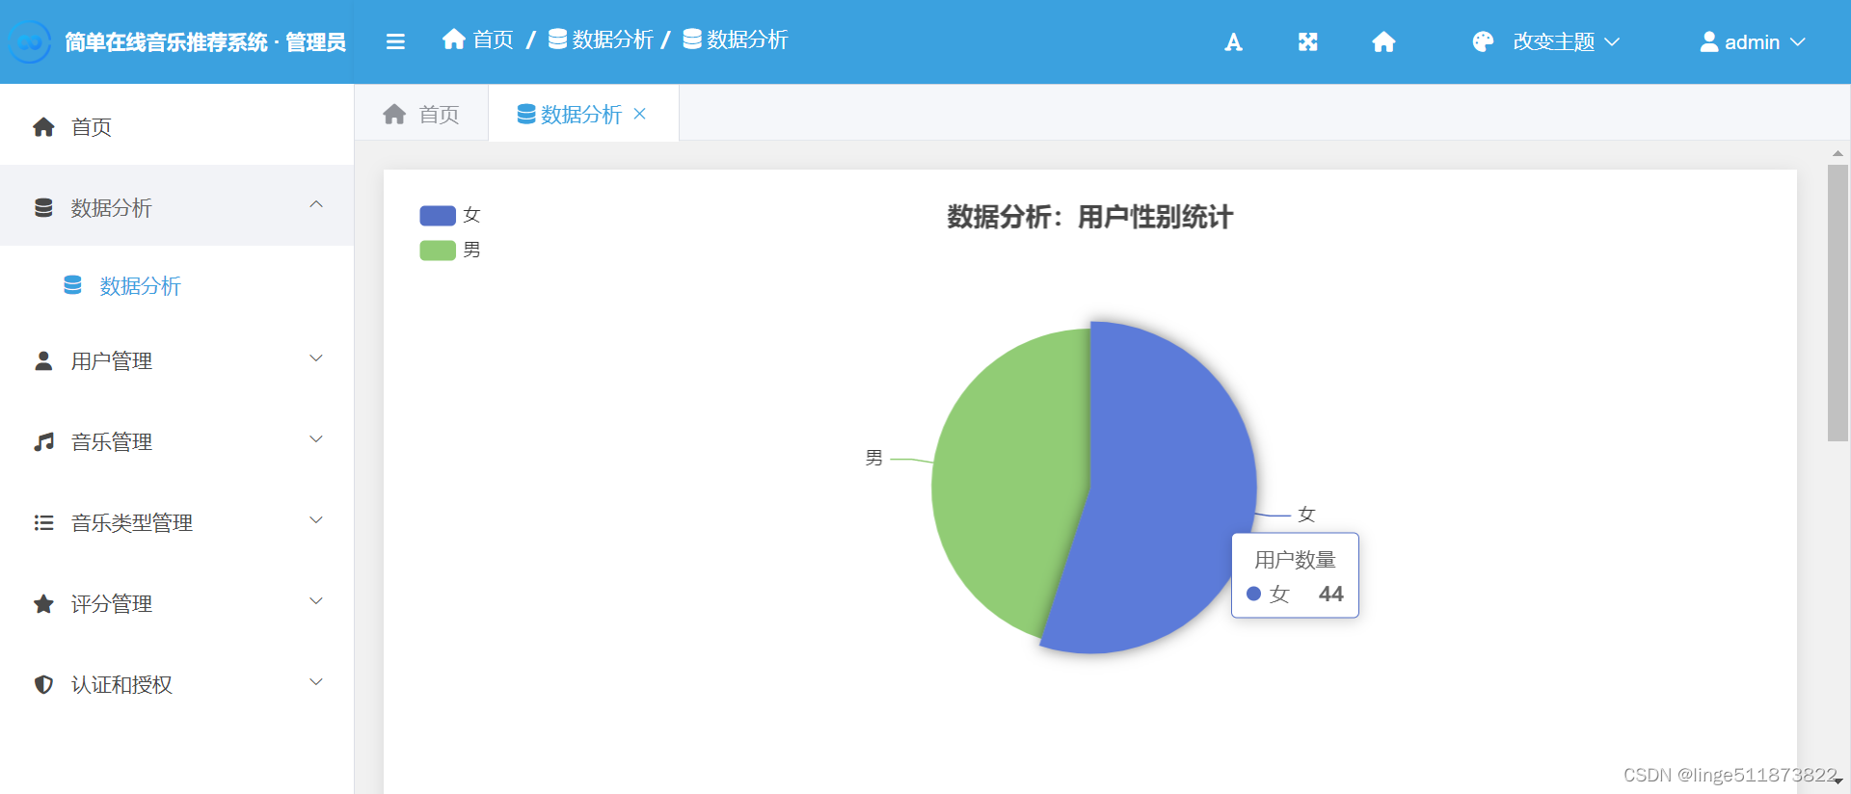Click house icon in 首页 tab
Viewport: 1851px width, 794px height.
click(x=394, y=115)
